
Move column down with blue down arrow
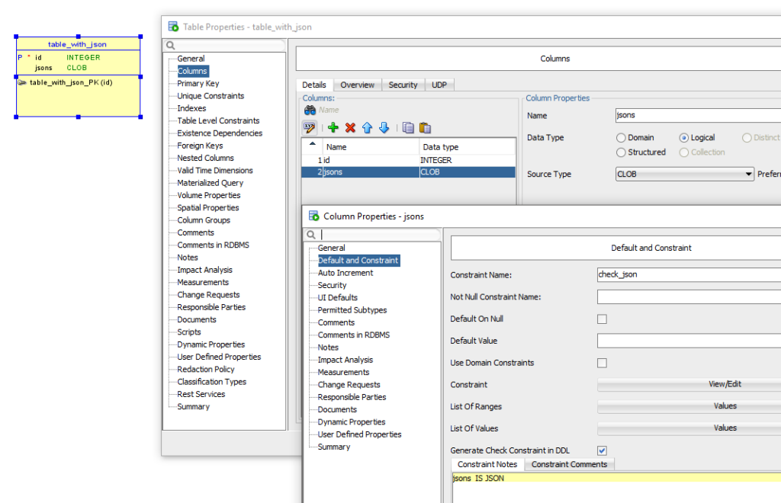[384, 128]
